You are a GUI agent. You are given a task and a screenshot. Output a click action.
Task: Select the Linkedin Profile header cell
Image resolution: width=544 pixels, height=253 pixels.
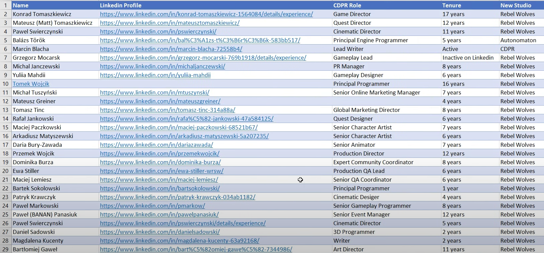215,5
